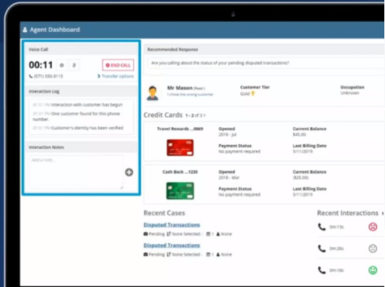Click the priority sort icon in second case row

pyautogui.click(x=169, y=254)
